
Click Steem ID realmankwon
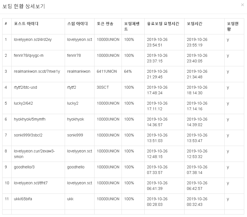coord(79,71)
